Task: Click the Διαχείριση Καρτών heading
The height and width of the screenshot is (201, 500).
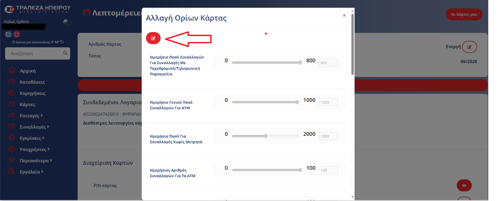Action: [x=108, y=163]
